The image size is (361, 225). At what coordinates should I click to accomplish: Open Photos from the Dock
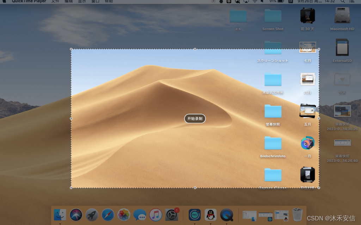(x=124, y=215)
